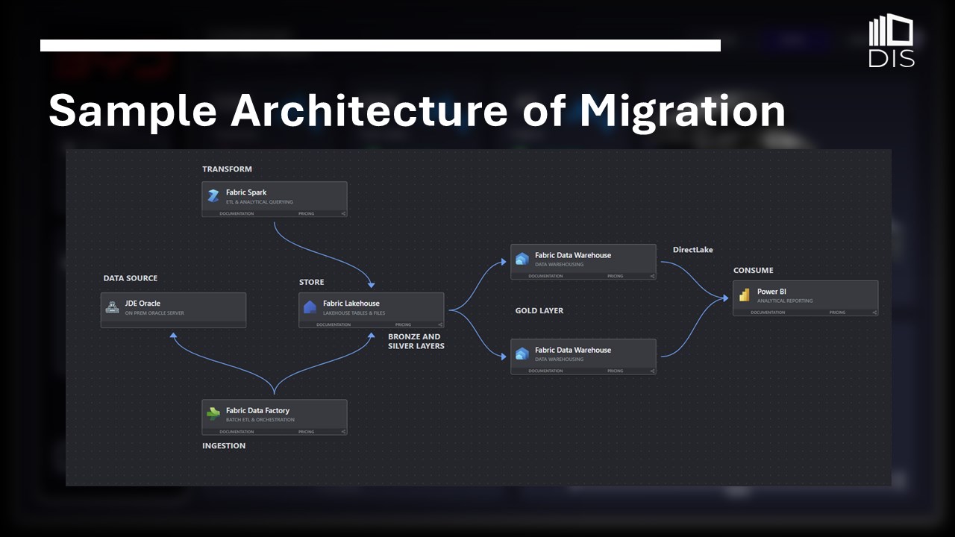The image size is (955, 537).
Task: Select upper 'Fabric Data Warehouse' node title
Action: (x=573, y=255)
